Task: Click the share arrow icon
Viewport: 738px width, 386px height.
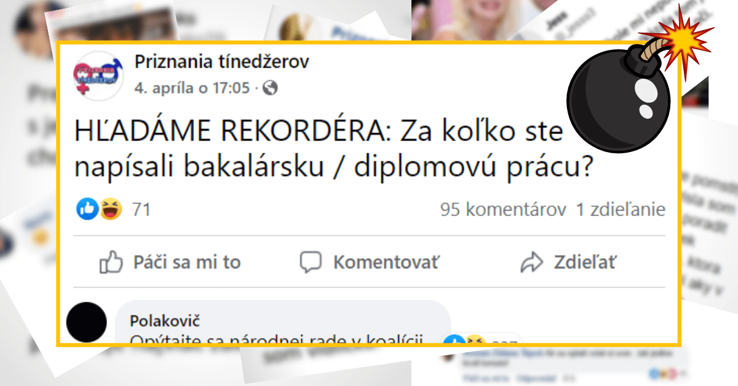Action: click(x=530, y=263)
